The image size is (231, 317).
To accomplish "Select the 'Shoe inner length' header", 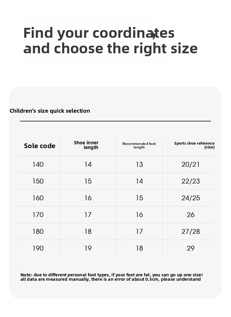I will pyautogui.click(x=86, y=145).
